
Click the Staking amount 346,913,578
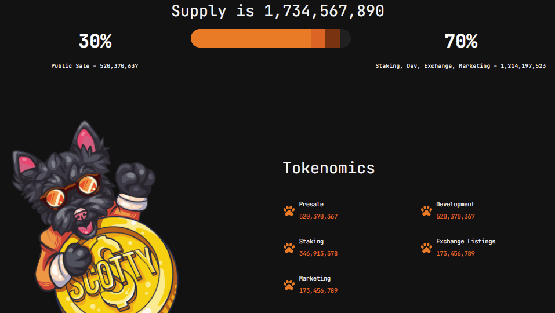318,253
